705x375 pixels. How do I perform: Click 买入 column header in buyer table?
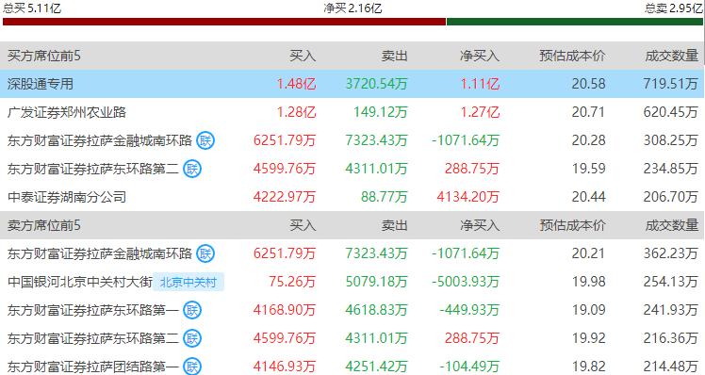(x=303, y=56)
